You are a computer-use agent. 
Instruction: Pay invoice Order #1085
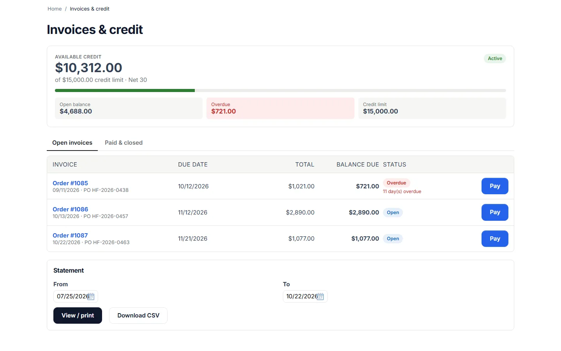tap(495, 186)
